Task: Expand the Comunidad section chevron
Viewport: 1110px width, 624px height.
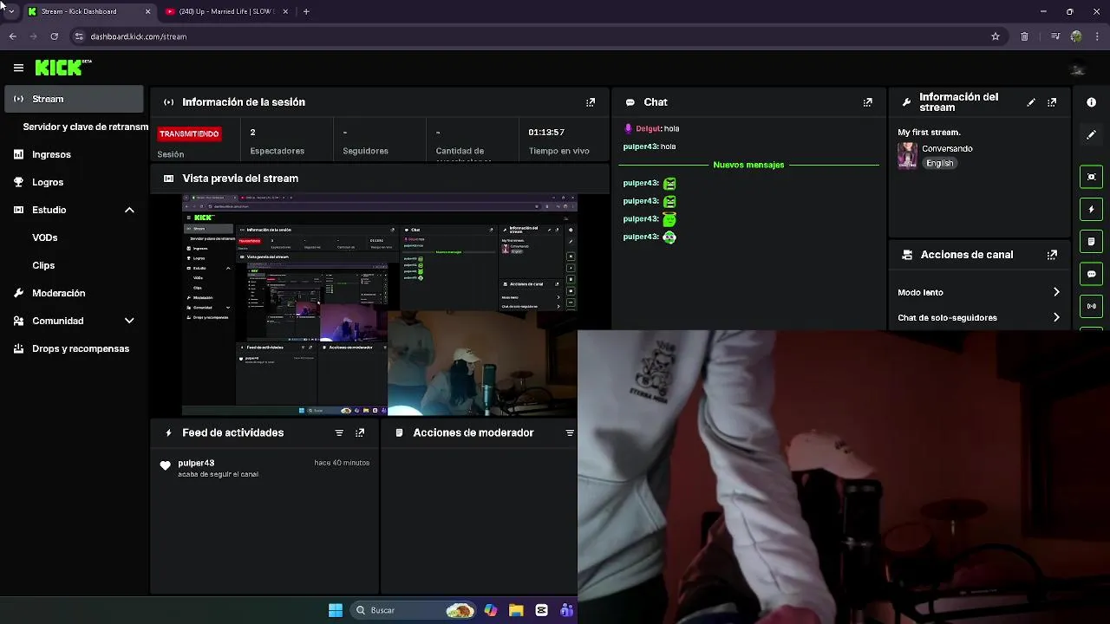Action: (129, 321)
